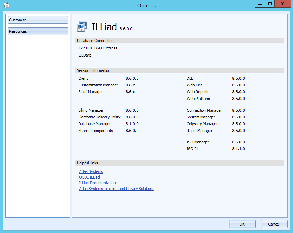
Task: Open the Atlas Systems link
Action: [91, 171]
